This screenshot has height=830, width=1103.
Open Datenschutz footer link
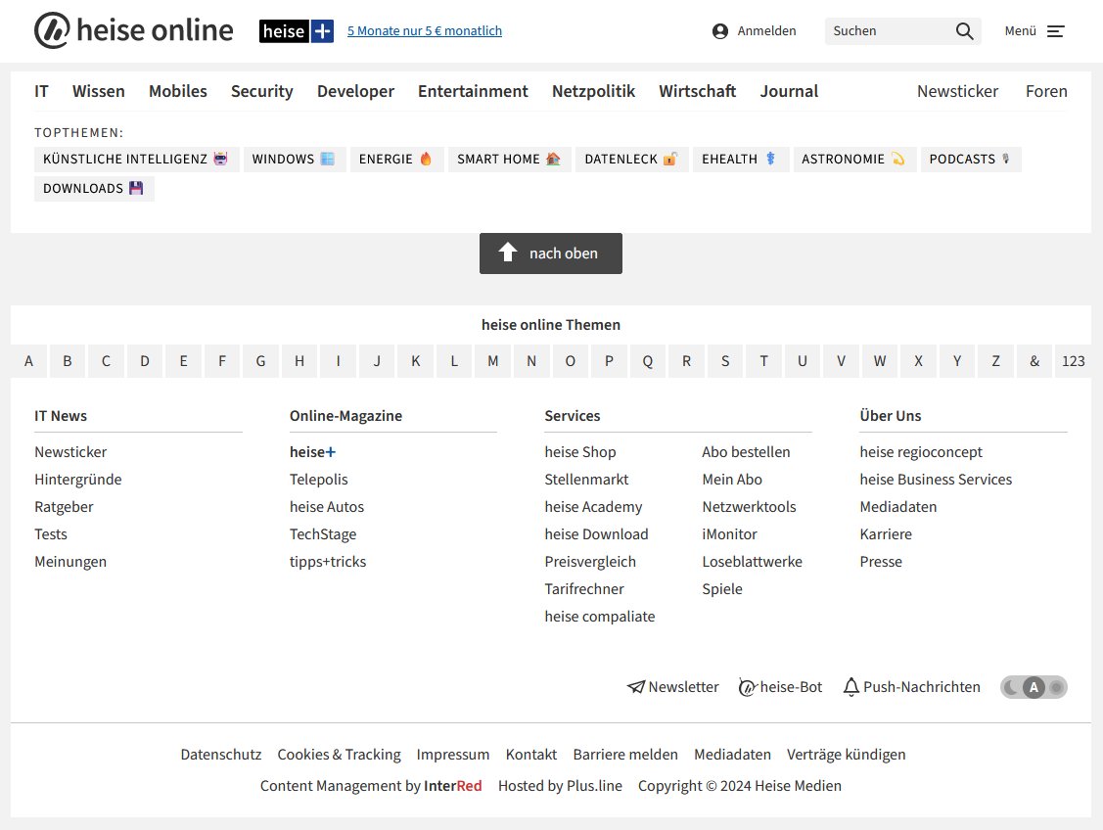tap(221, 754)
